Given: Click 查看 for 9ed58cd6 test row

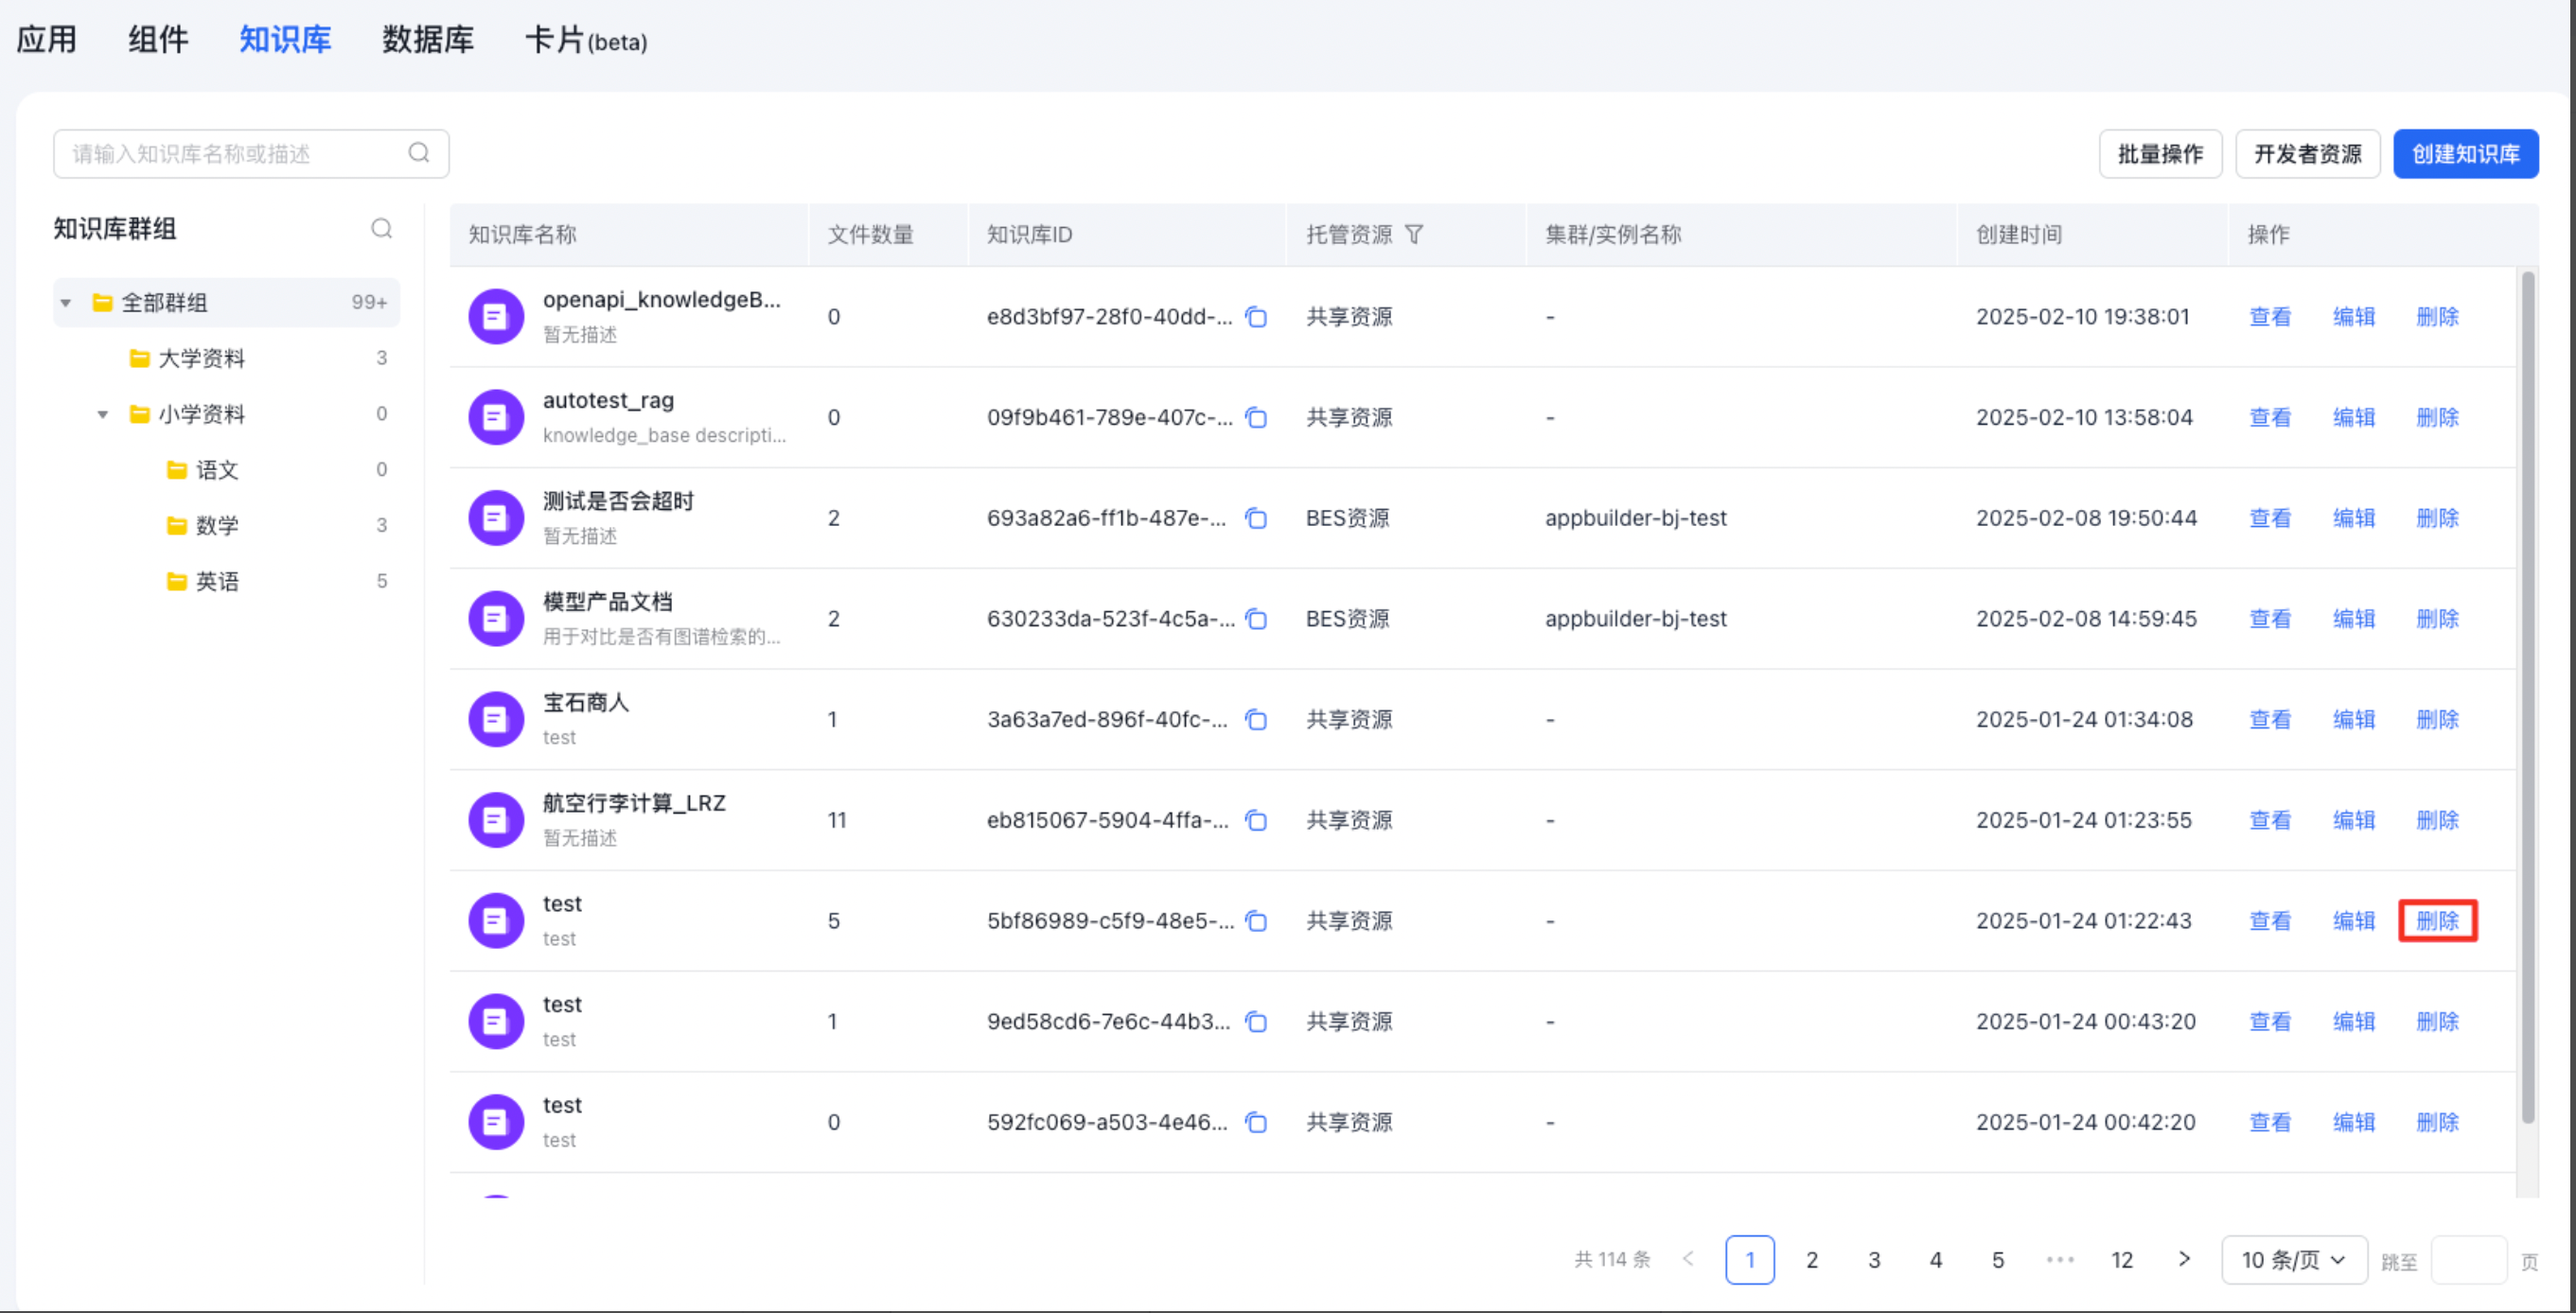Looking at the screenshot, I should click(x=2270, y=1023).
